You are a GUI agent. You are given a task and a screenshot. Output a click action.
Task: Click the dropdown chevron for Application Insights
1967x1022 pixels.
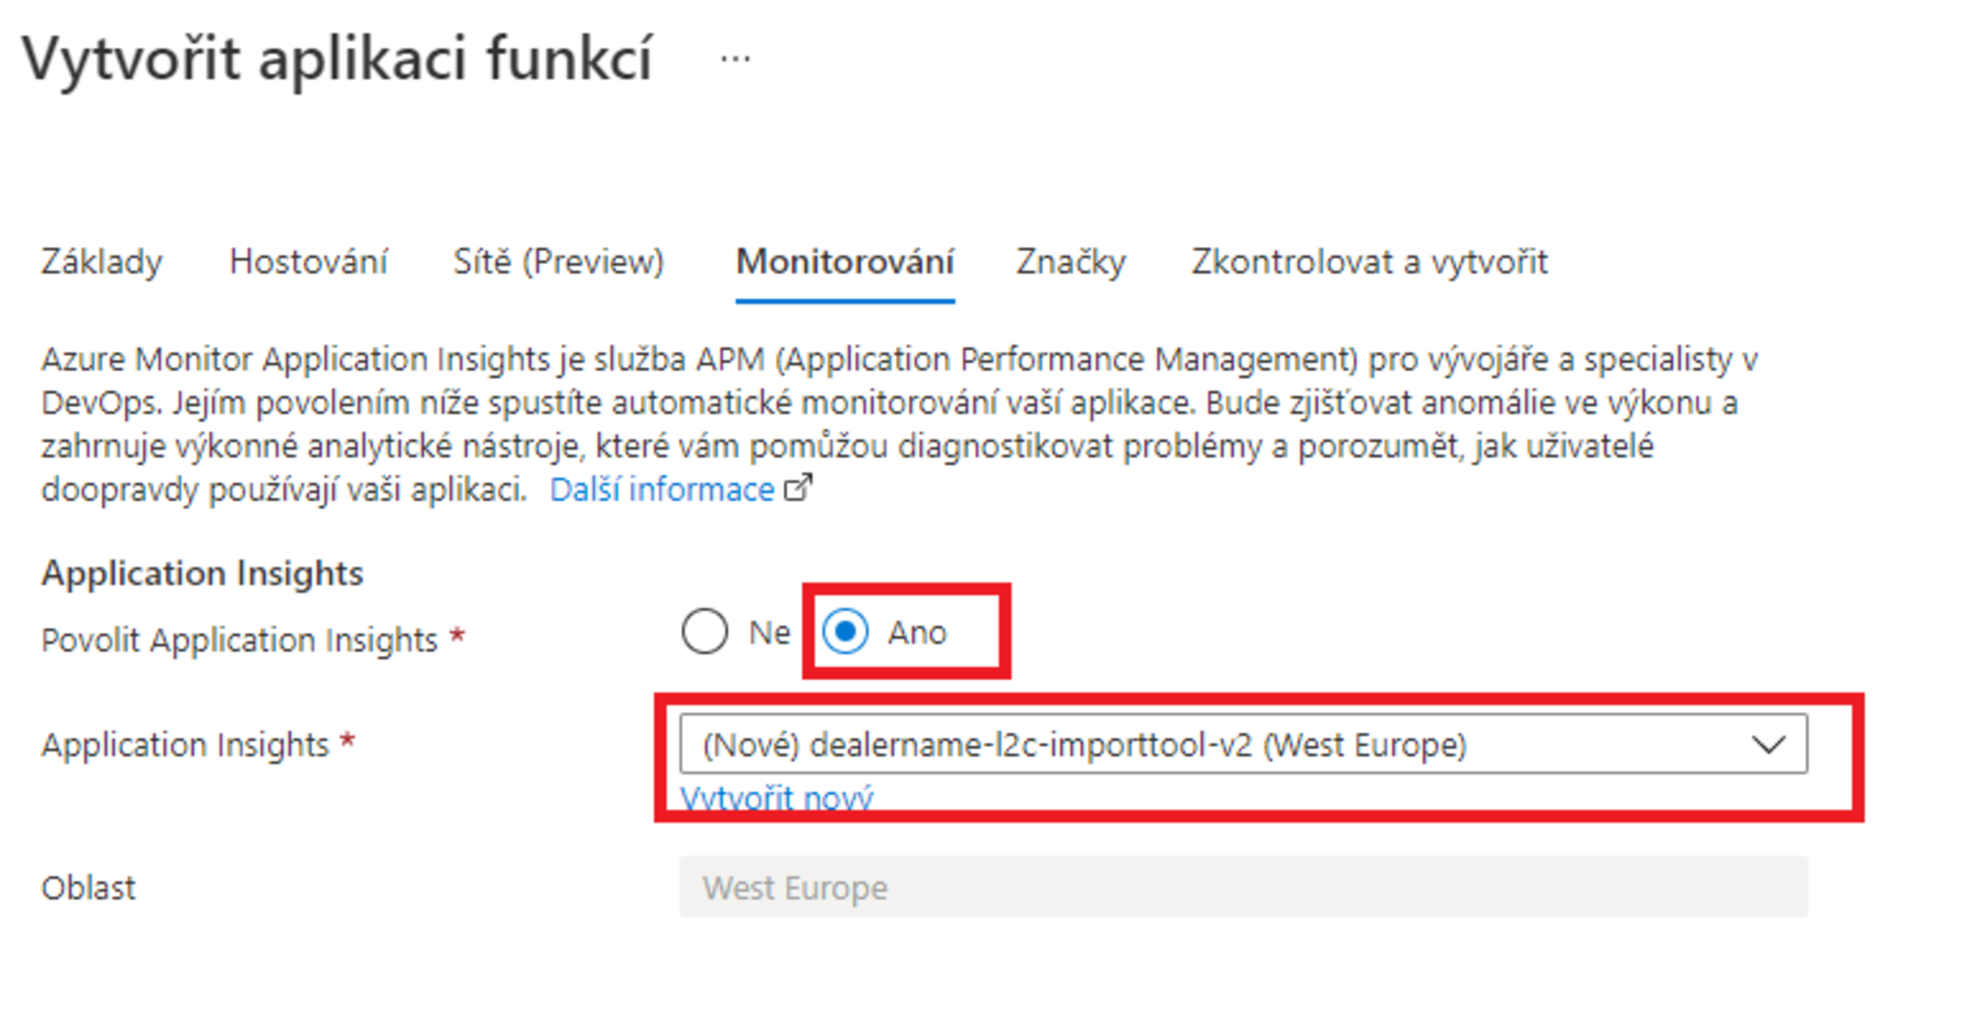tap(1767, 745)
